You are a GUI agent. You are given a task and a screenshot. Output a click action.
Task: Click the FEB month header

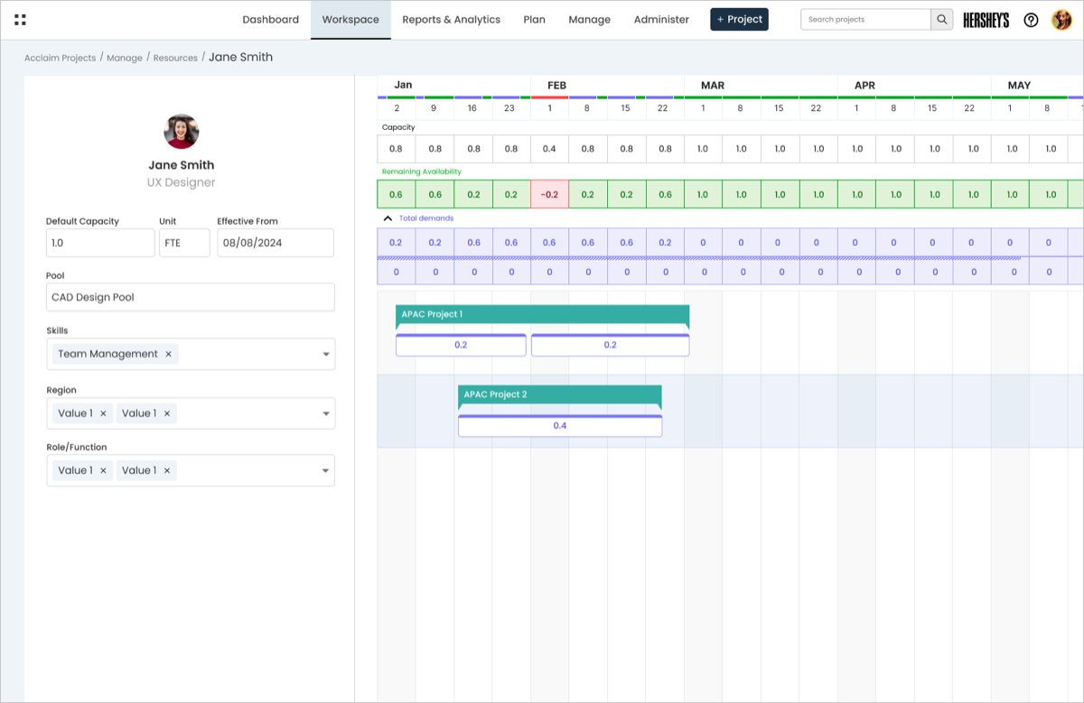(x=556, y=86)
